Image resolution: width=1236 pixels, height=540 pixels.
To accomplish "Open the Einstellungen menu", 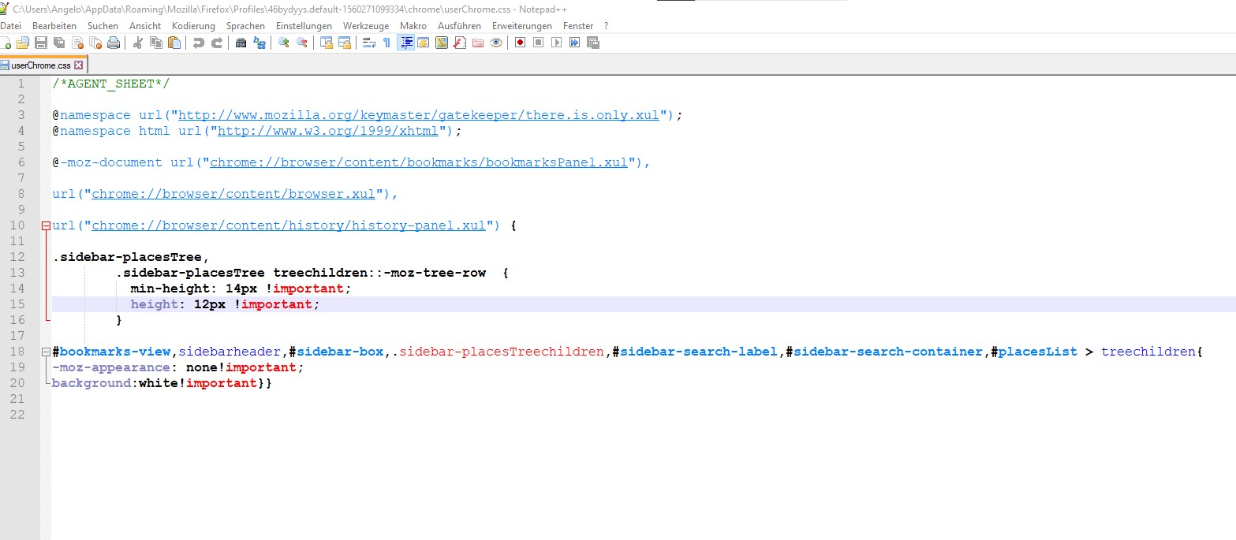I will (304, 26).
